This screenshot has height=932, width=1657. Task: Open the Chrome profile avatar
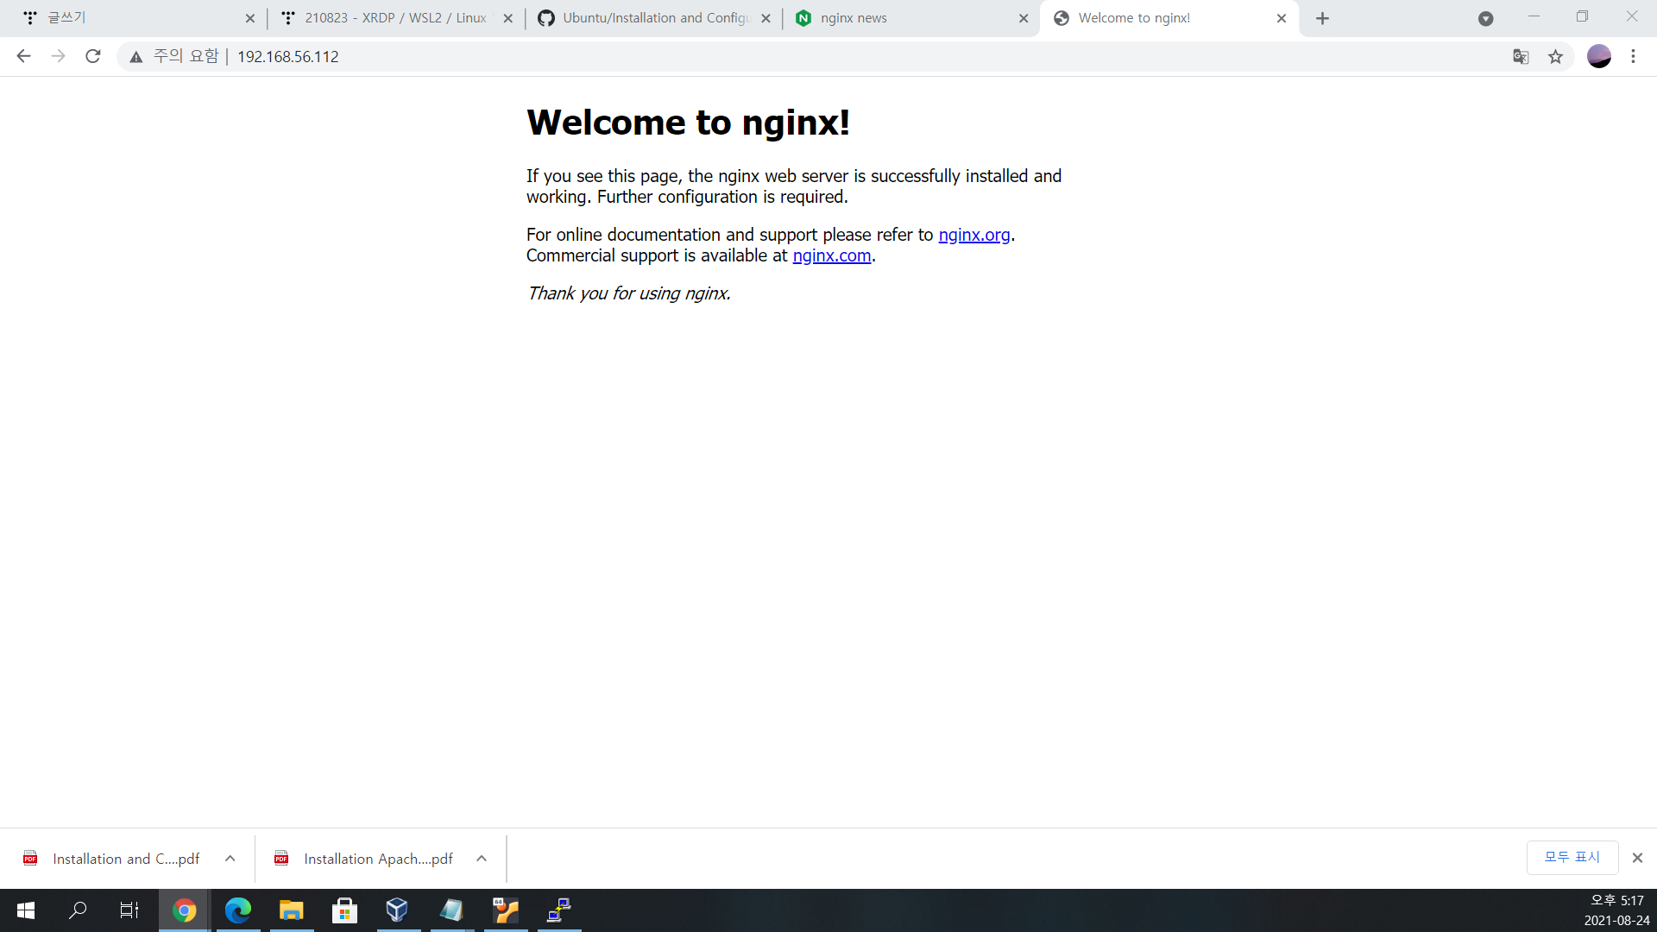coord(1599,56)
